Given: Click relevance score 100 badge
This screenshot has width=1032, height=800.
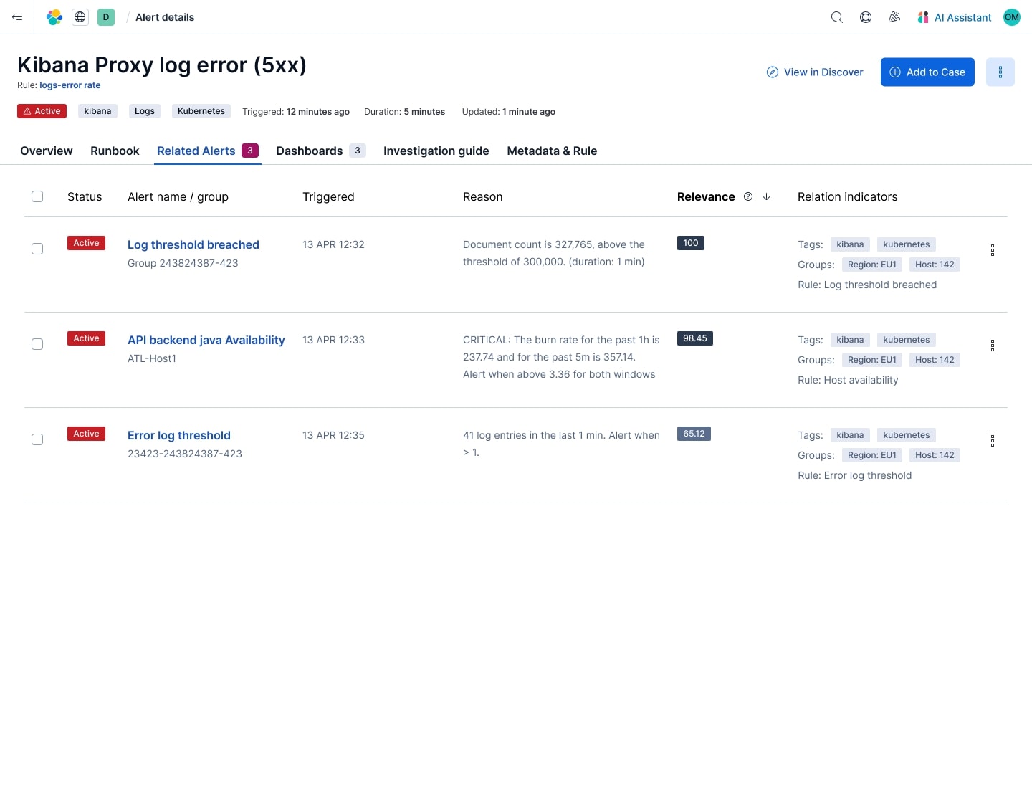Looking at the screenshot, I should pyautogui.click(x=691, y=243).
